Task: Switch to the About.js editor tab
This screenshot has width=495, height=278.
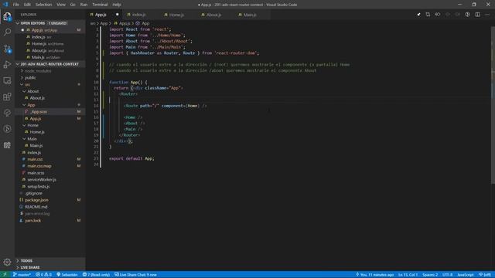Action: tap(213, 15)
